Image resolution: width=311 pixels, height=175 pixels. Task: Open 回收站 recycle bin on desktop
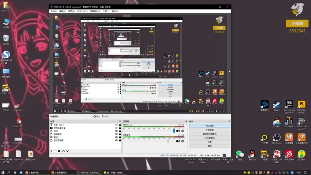click(x=6, y=40)
